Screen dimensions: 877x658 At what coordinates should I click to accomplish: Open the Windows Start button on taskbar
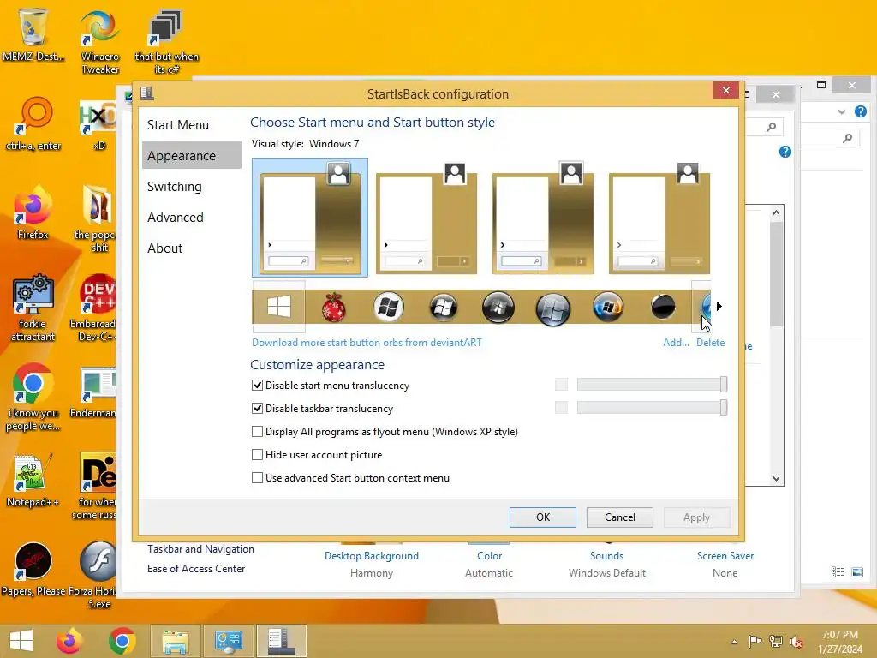tap(21, 641)
